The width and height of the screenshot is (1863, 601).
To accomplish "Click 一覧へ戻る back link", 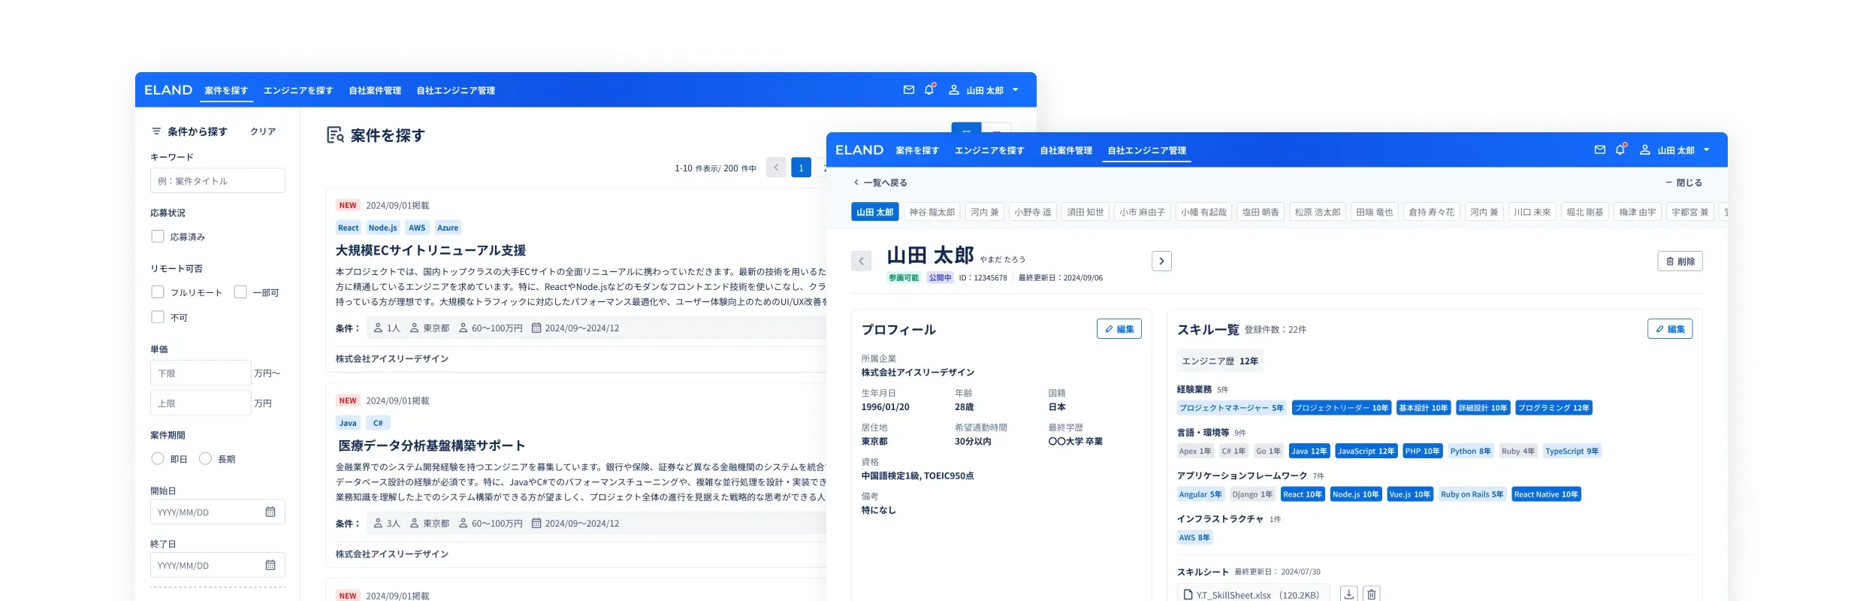I will 880,183.
